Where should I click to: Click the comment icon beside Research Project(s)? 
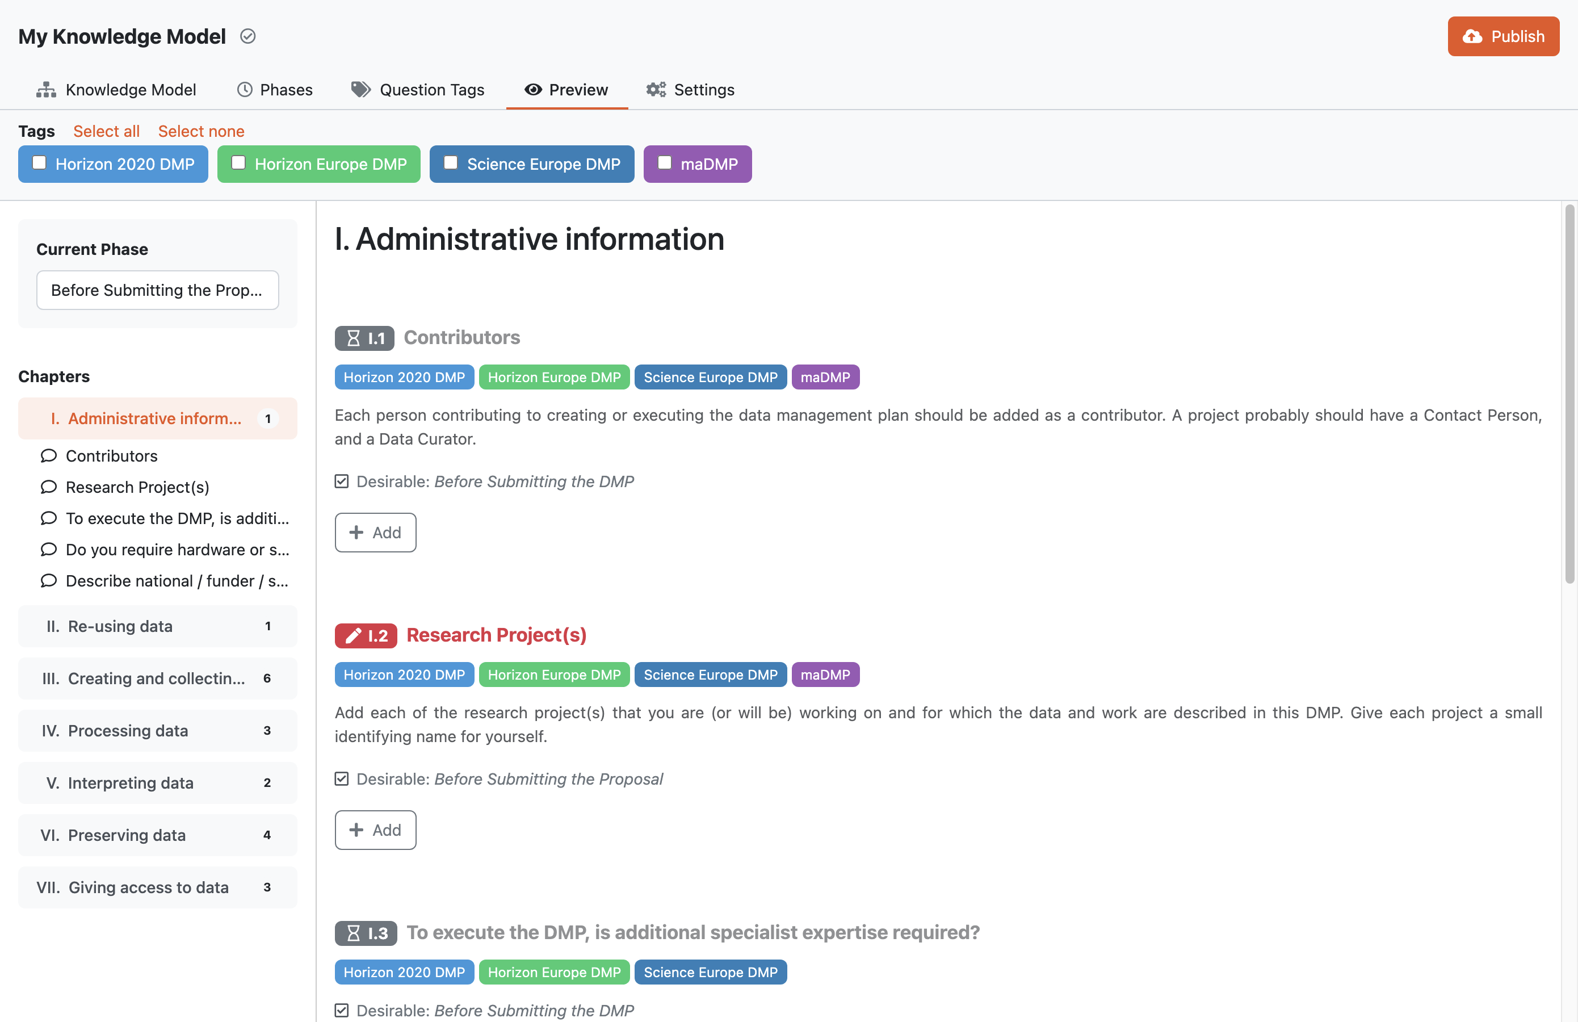48,487
